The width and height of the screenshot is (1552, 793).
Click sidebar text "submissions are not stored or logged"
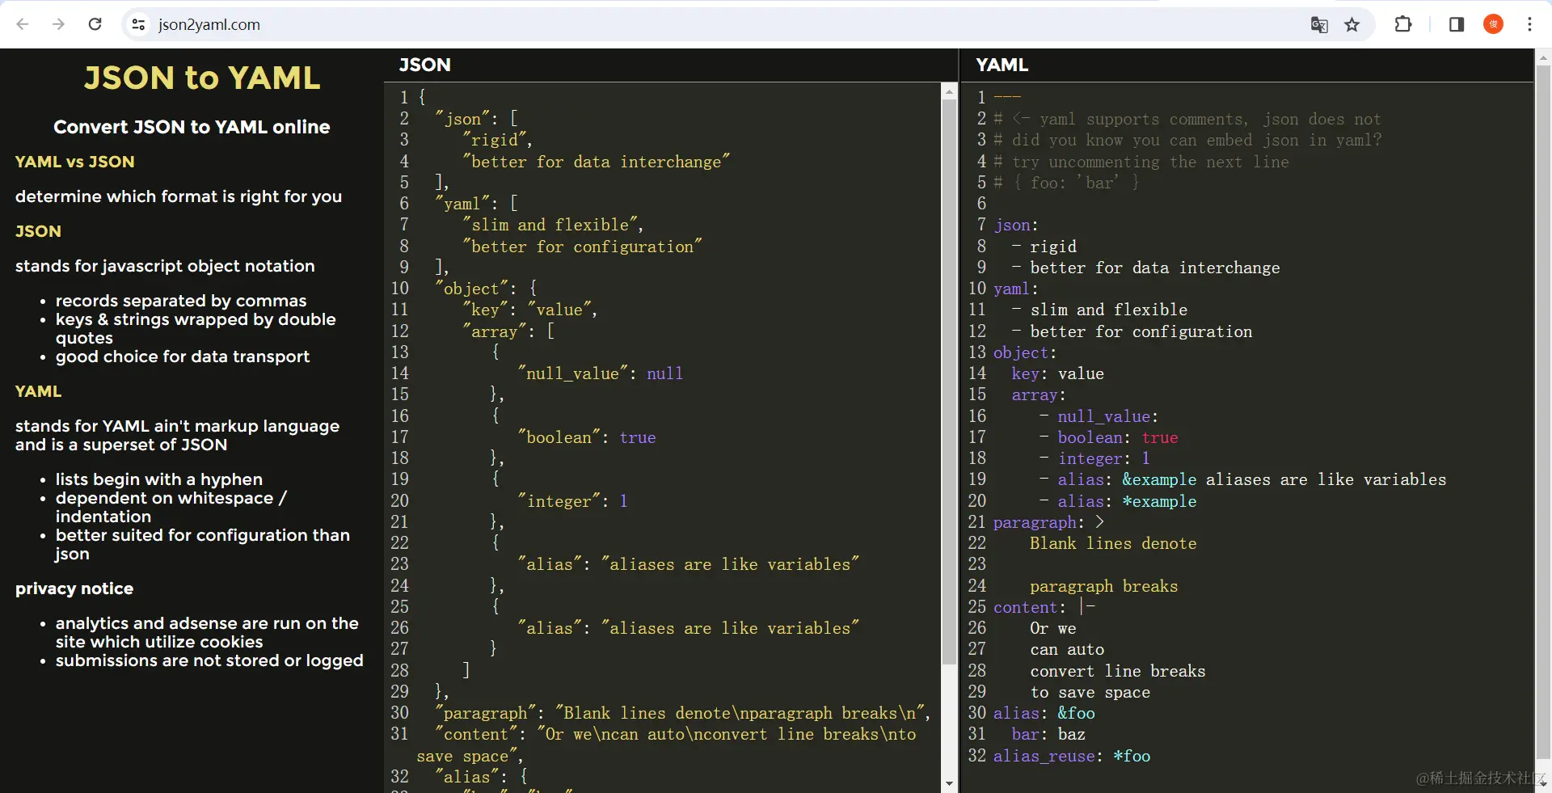(x=209, y=660)
